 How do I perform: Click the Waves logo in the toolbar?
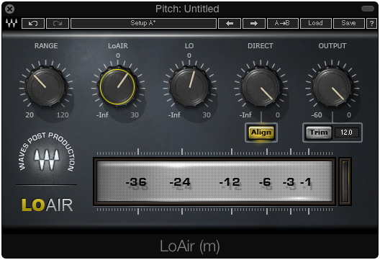click(x=12, y=23)
